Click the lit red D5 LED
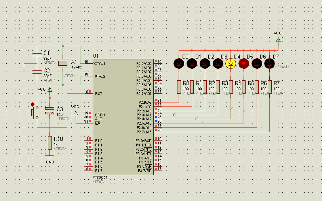The height and width of the screenshot is (201, 322). coord(244,64)
